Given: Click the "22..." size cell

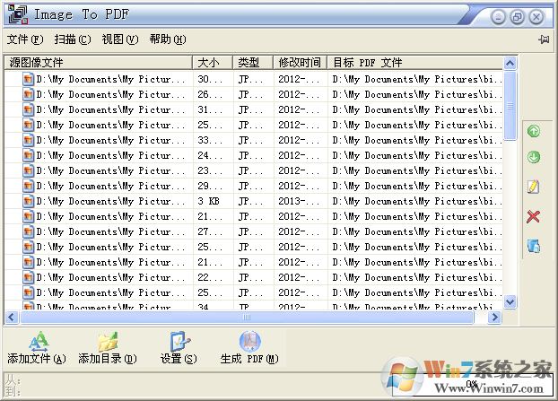Looking at the screenshot, I should pyautogui.click(x=214, y=277).
